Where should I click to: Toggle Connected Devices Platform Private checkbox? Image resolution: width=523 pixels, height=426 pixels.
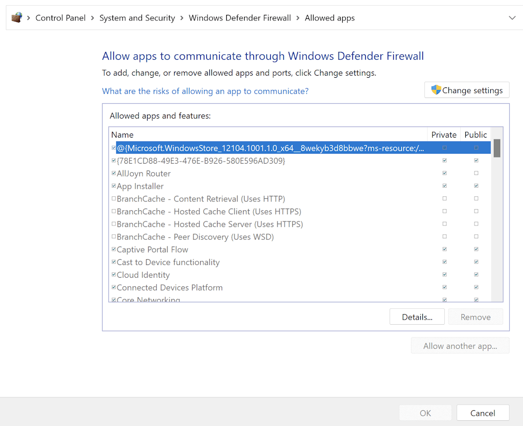click(445, 287)
